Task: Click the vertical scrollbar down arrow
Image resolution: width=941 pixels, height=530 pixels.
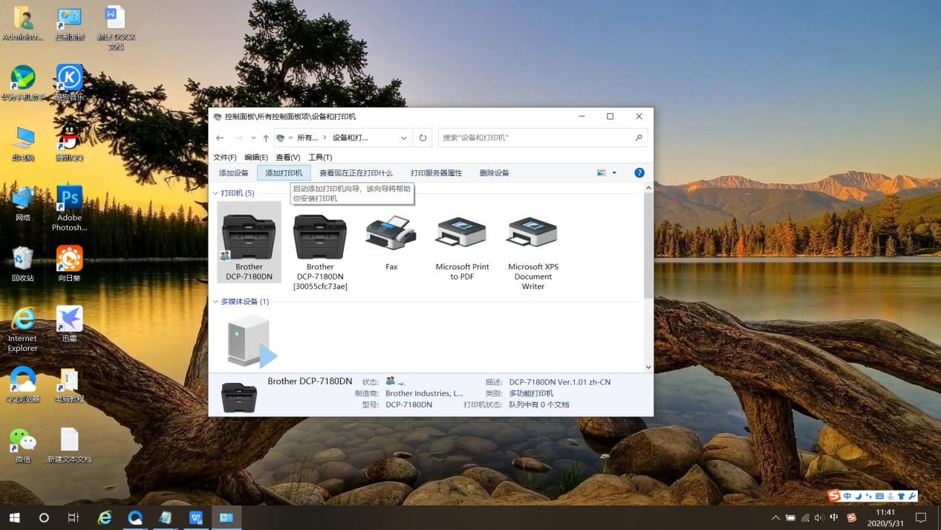Action: pos(648,366)
